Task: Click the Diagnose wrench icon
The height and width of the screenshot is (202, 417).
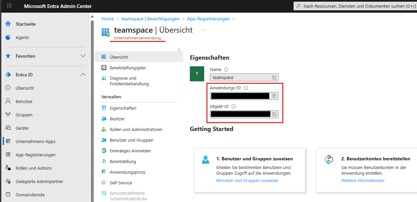Action: [104, 78]
